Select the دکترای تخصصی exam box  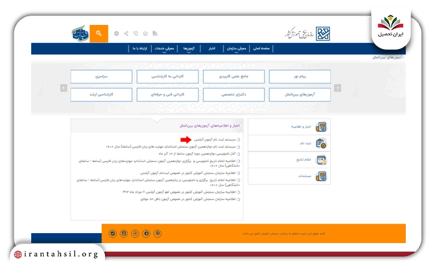[233, 95]
